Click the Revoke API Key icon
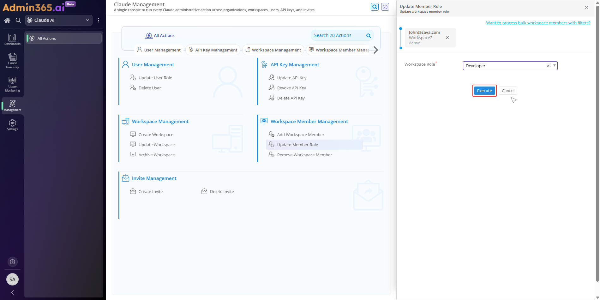Viewport: 600px width, 300px height. 271,87
